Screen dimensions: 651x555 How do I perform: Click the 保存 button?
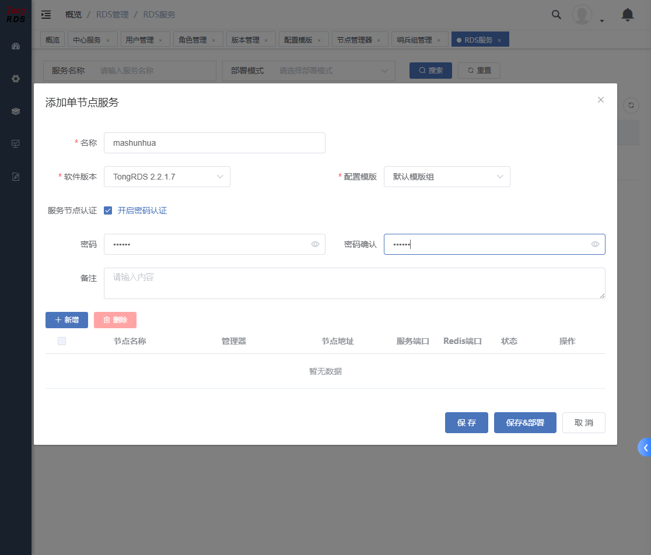click(466, 423)
